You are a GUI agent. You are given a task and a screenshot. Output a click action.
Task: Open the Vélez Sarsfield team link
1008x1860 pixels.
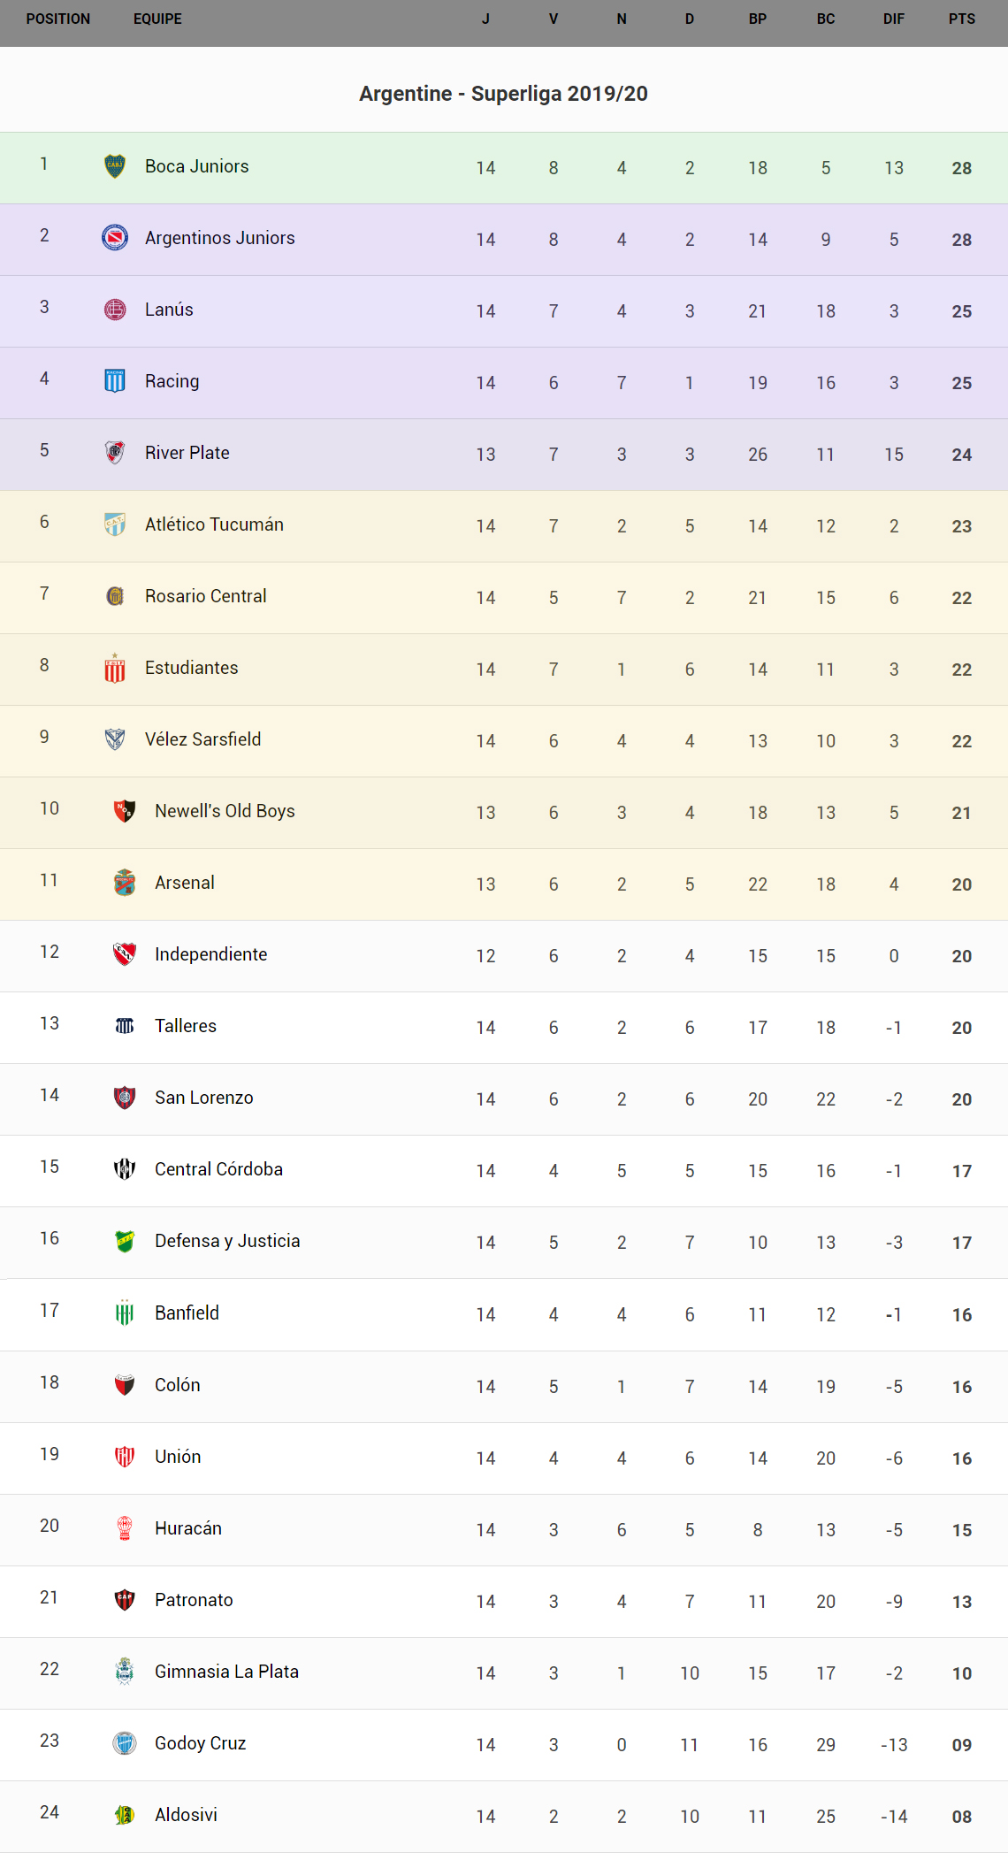(x=202, y=739)
